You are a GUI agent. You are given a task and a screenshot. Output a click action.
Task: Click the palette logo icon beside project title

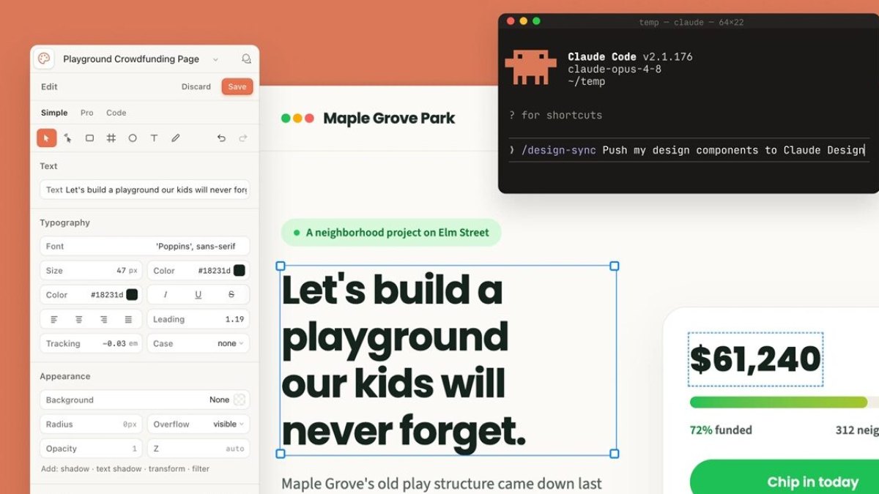tap(44, 59)
